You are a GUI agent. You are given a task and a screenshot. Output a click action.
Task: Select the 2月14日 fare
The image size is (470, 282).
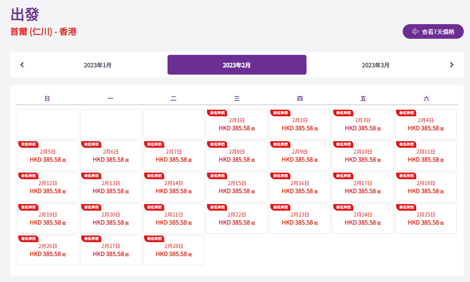[x=174, y=187]
